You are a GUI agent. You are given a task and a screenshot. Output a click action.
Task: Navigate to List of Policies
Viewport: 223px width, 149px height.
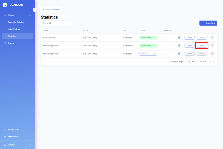click(x=14, y=29)
